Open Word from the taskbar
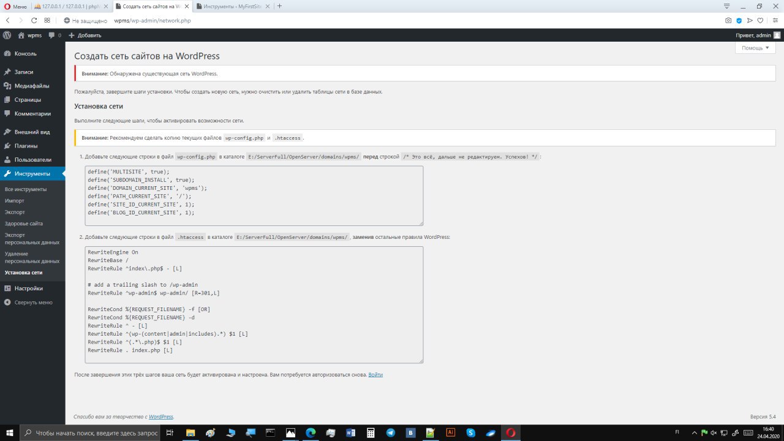The height and width of the screenshot is (441, 784). [x=351, y=432]
